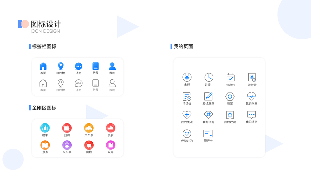Screen dimensions: 311x175
Task: Open the filled blue 消息 chat bubble icon
Action: tap(78, 66)
